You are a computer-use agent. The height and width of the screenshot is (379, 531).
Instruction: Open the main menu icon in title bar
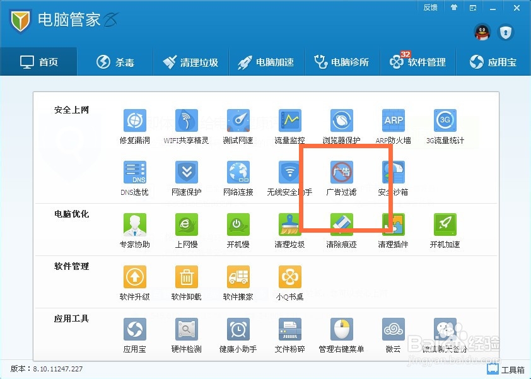(x=473, y=8)
